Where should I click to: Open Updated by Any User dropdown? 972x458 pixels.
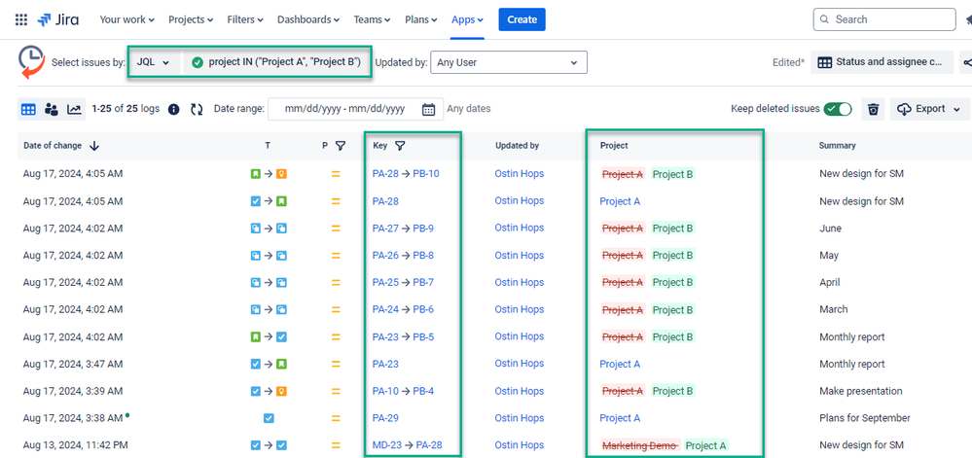coord(508,62)
